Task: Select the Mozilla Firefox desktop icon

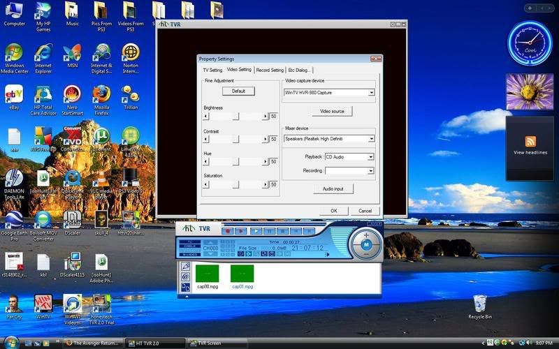Action: click(x=101, y=101)
